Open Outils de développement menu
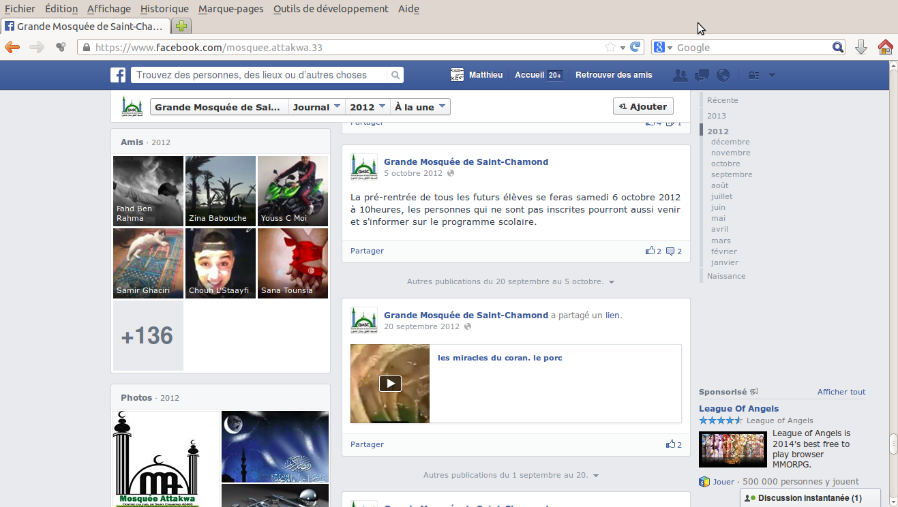The image size is (898, 507). click(331, 9)
